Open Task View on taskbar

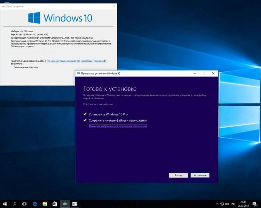24,204
